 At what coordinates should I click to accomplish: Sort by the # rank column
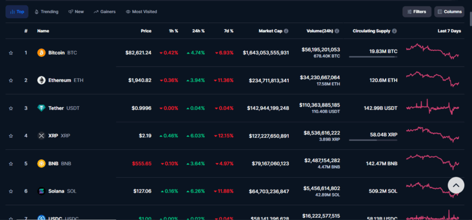click(x=26, y=31)
